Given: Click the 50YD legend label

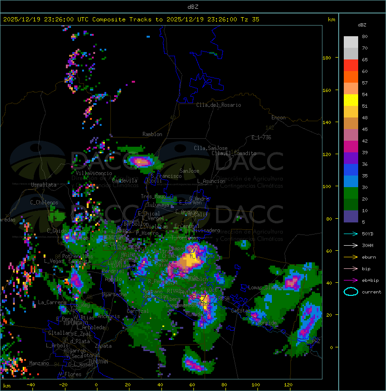Looking at the screenshot, I should (x=367, y=234).
